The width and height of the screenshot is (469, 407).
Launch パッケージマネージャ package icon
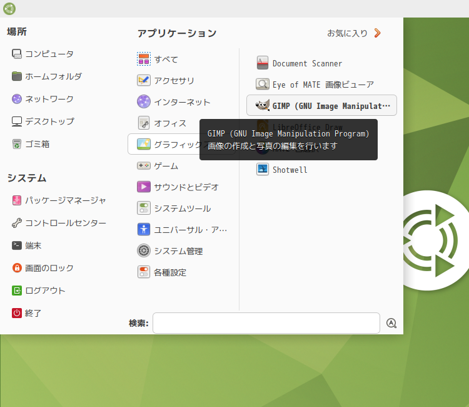[17, 200]
